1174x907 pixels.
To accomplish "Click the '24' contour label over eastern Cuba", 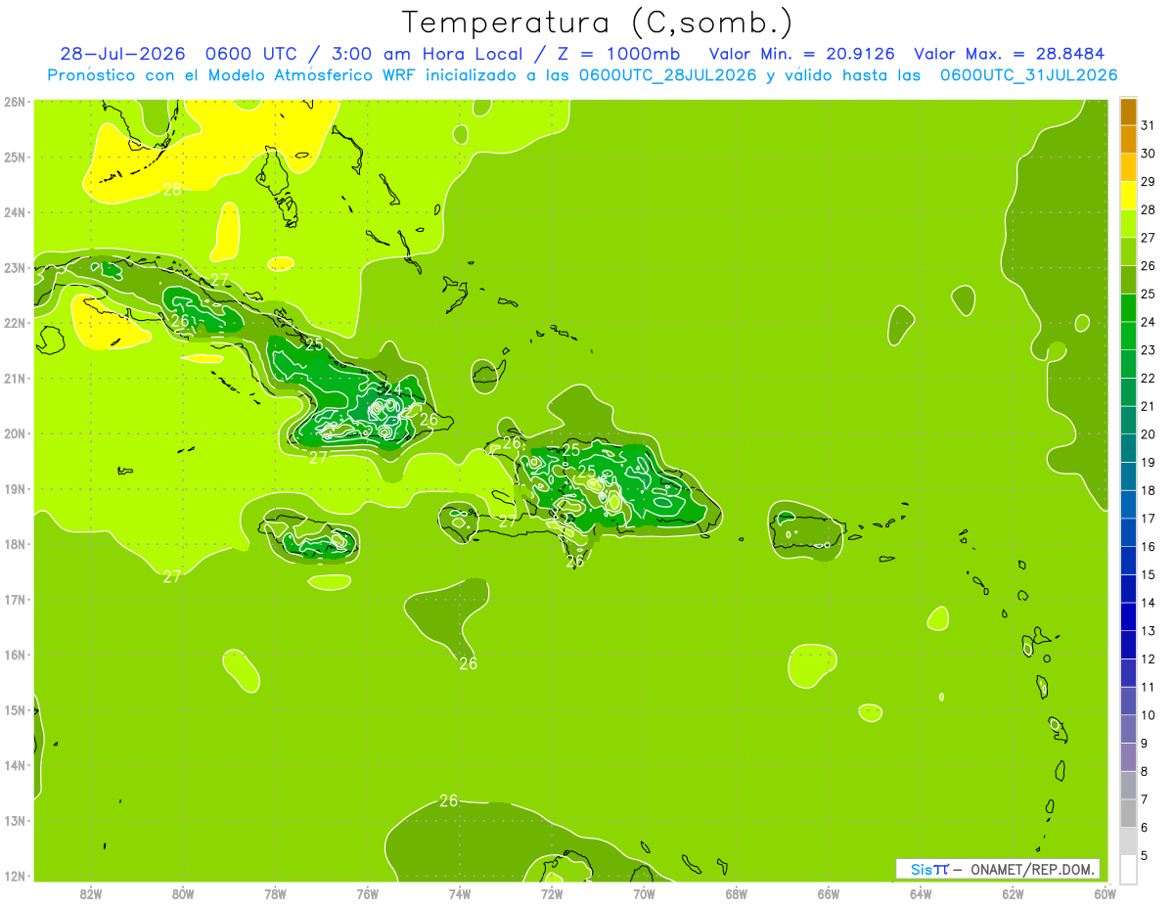I will point(393,389).
